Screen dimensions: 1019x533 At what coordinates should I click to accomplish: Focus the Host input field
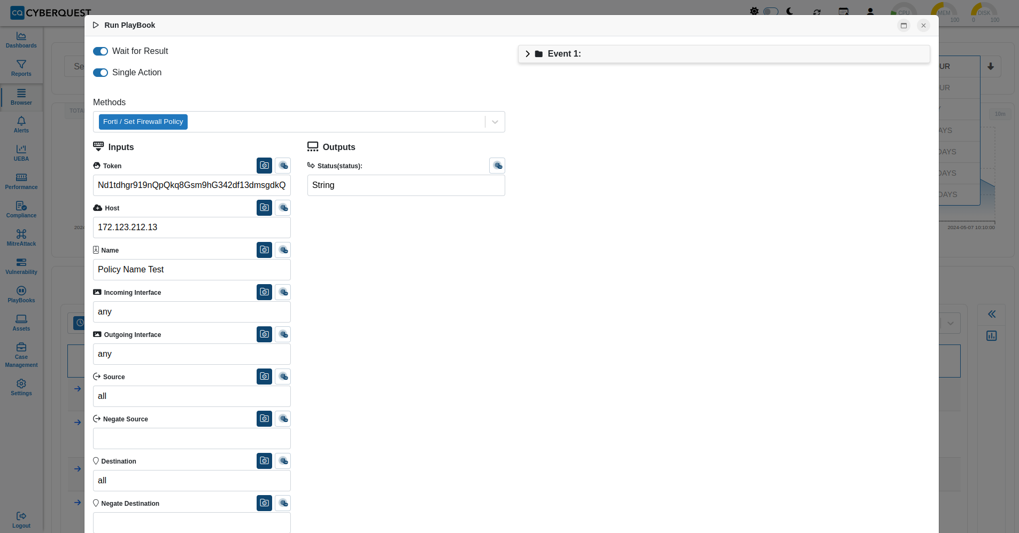click(192, 228)
